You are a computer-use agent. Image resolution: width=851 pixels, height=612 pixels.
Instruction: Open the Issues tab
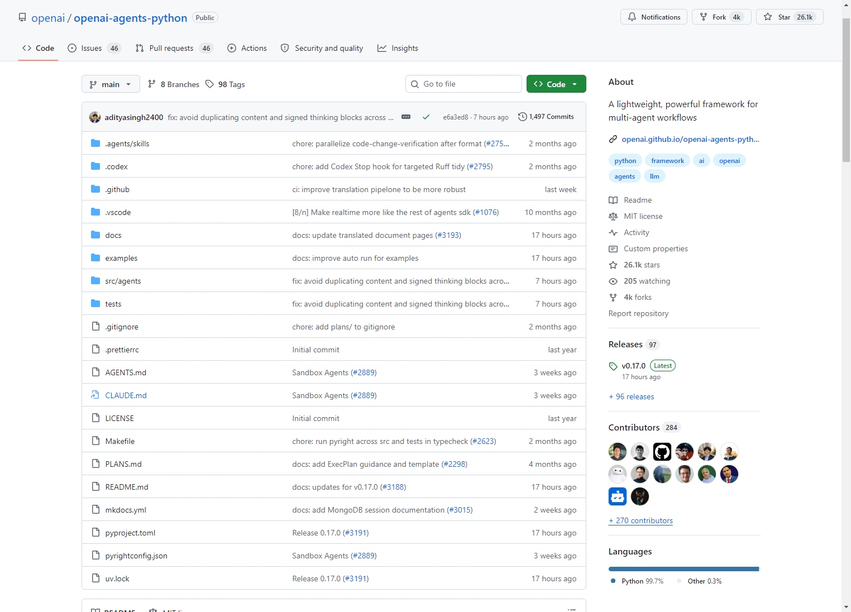tap(94, 48)
